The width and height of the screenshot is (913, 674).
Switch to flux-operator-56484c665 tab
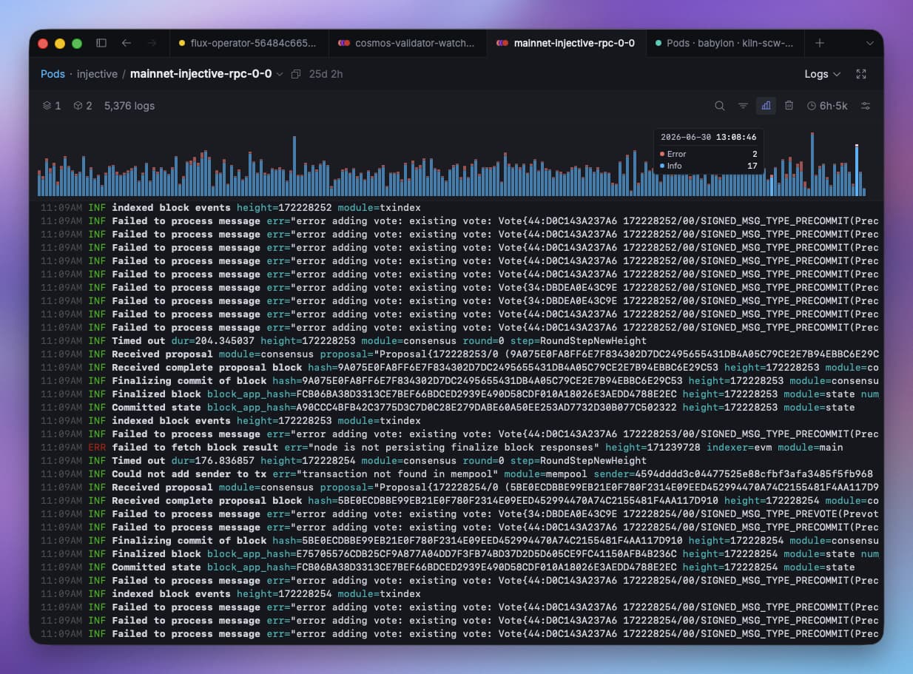pyautogui.click(x=249, y=43)
